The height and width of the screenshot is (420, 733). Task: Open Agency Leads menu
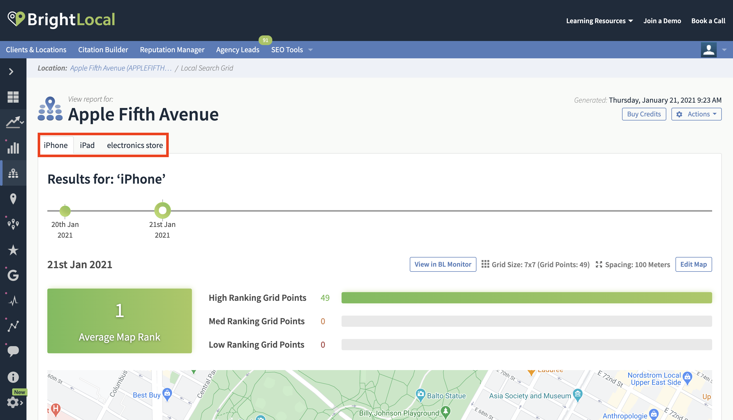[238, 50]
